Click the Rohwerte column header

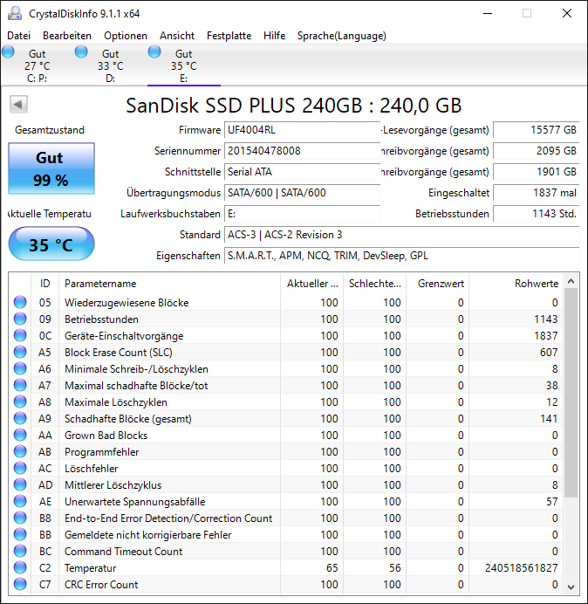tap(516, 284)
